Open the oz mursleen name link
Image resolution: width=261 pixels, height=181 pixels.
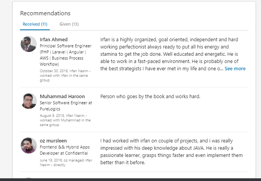tap(53, 141)
